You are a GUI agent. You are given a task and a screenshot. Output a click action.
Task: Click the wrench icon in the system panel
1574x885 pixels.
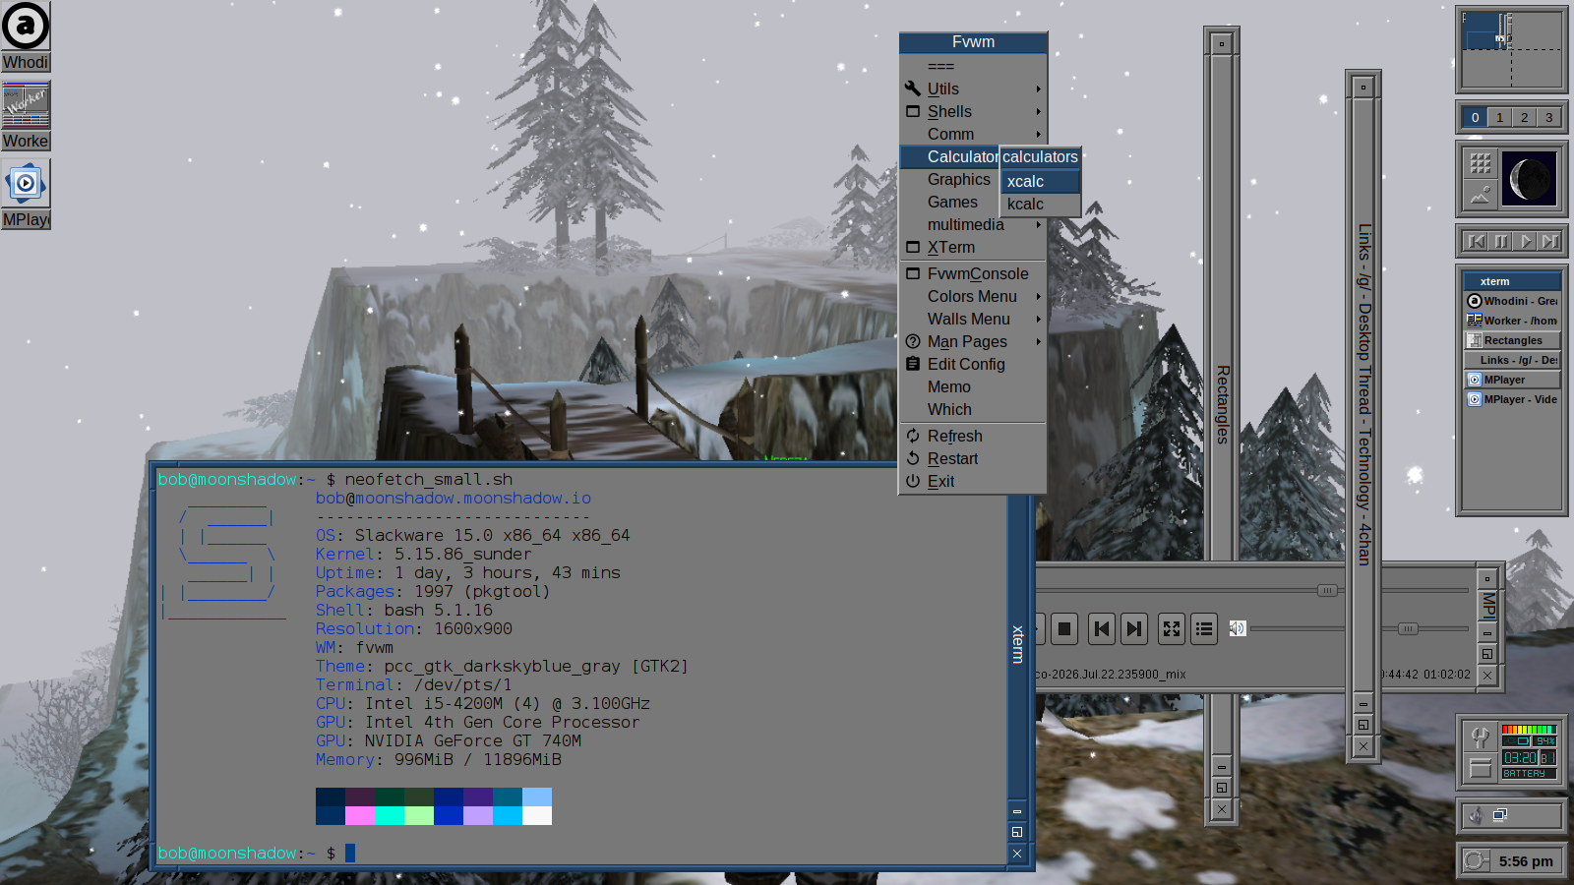1481,737
